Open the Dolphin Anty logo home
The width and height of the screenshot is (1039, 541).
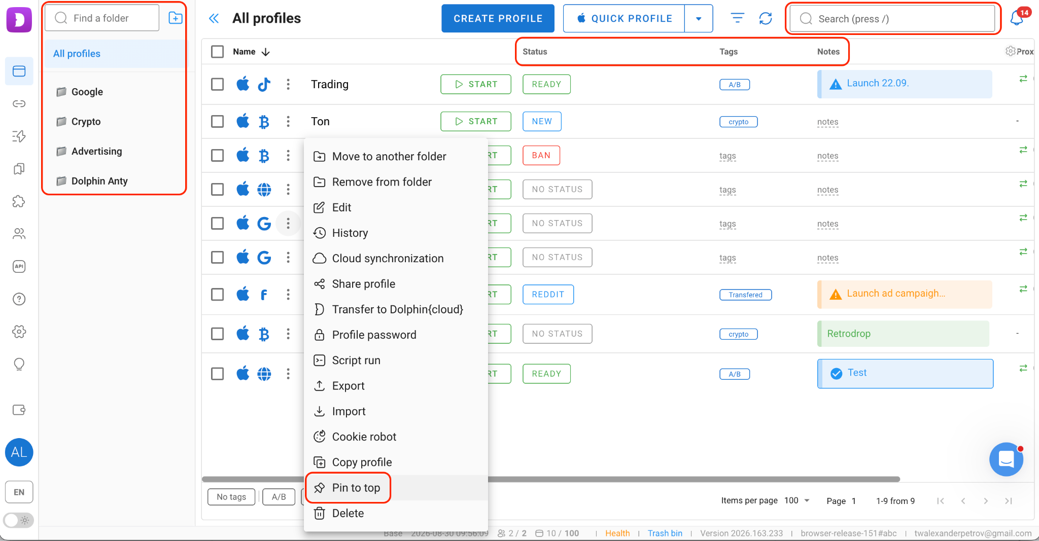point(19,19)
